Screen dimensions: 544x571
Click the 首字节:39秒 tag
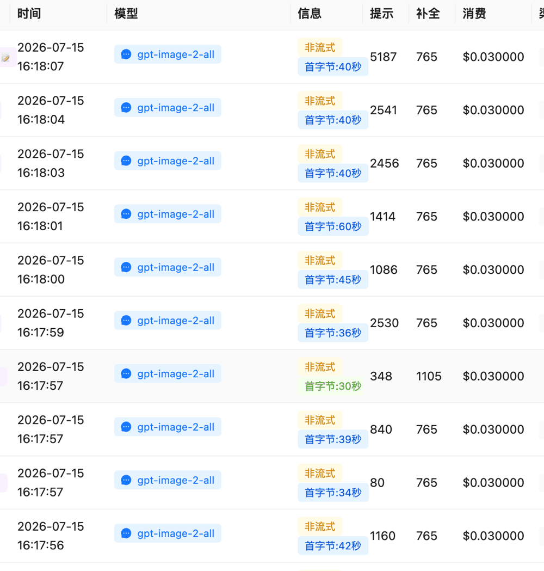point(333,439)
